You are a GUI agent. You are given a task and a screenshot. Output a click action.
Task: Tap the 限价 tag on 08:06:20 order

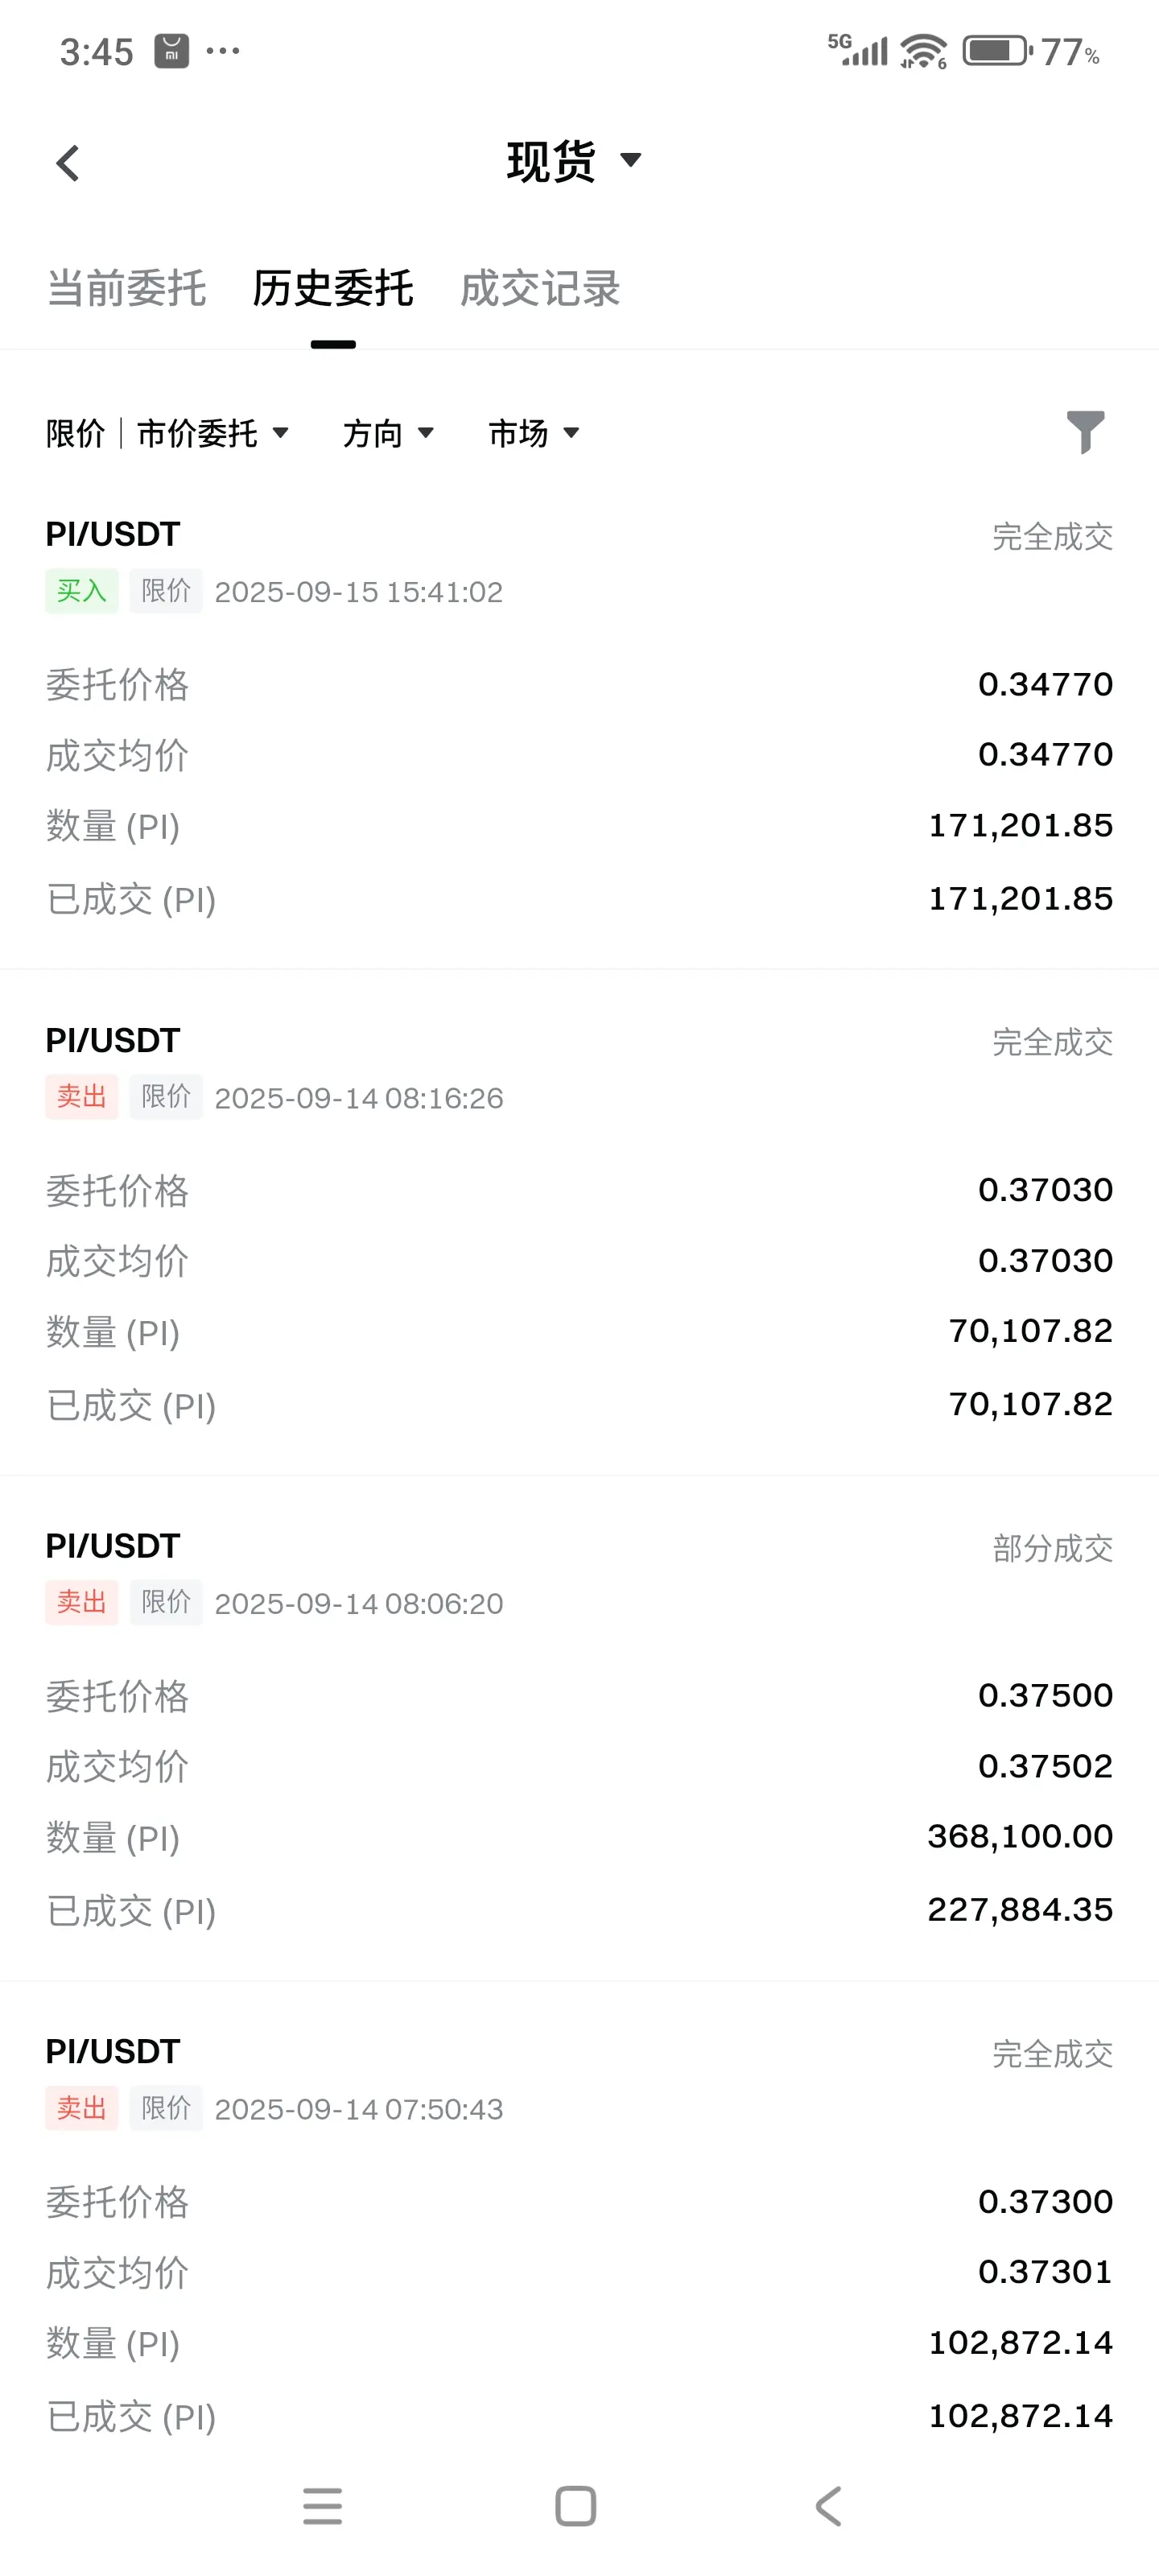click(166, 1602)
